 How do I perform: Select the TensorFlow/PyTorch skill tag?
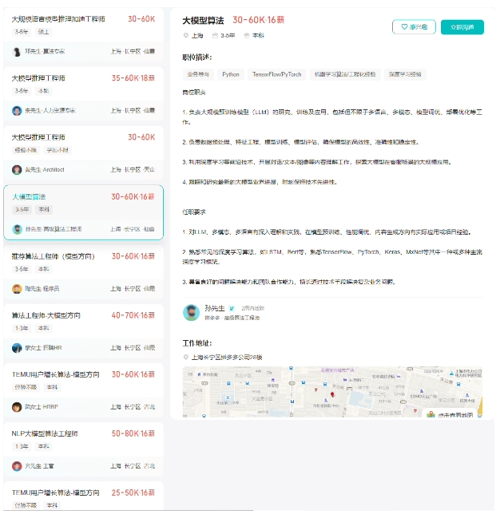pos(276,74)
